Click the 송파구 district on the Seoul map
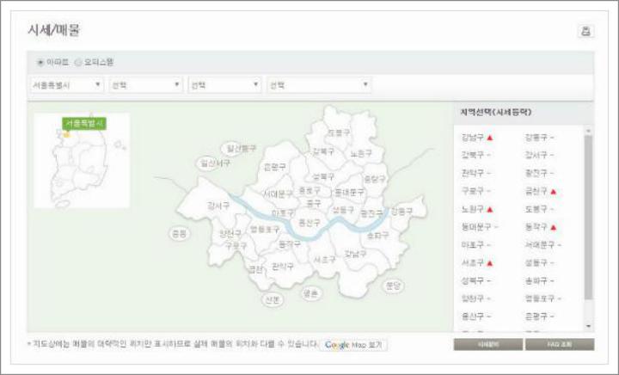619x375 pixels. [x=377, y=236]
